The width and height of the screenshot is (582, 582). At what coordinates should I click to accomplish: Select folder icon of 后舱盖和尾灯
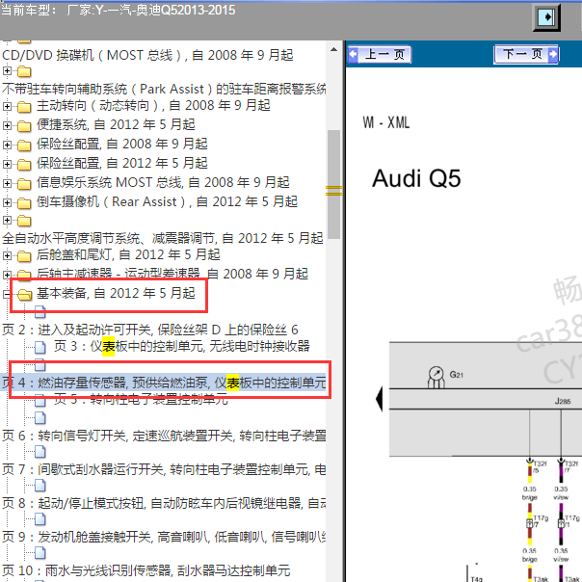pos(24,256)
